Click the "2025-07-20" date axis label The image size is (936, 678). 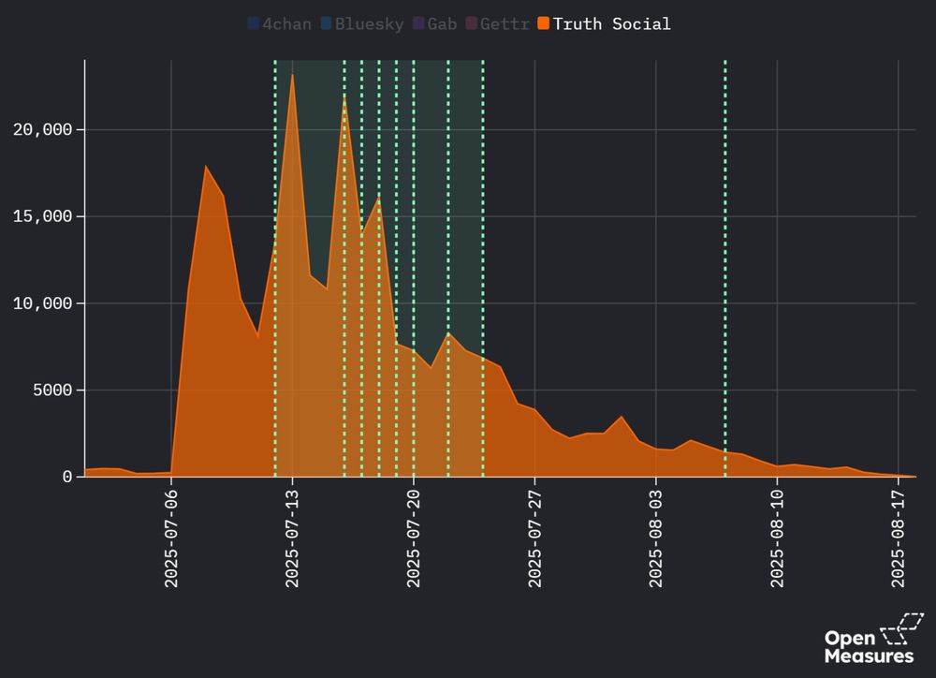coord(414,538)
